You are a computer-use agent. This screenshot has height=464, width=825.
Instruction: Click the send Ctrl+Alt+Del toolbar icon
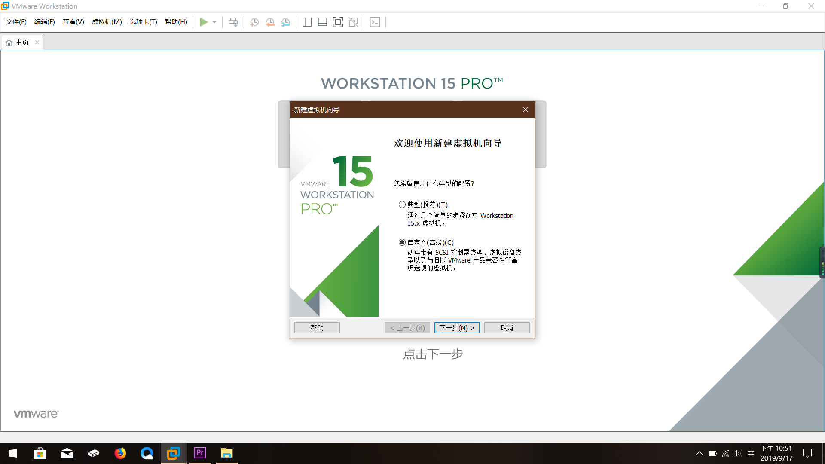pyautogui.click(x=233, y=22)
